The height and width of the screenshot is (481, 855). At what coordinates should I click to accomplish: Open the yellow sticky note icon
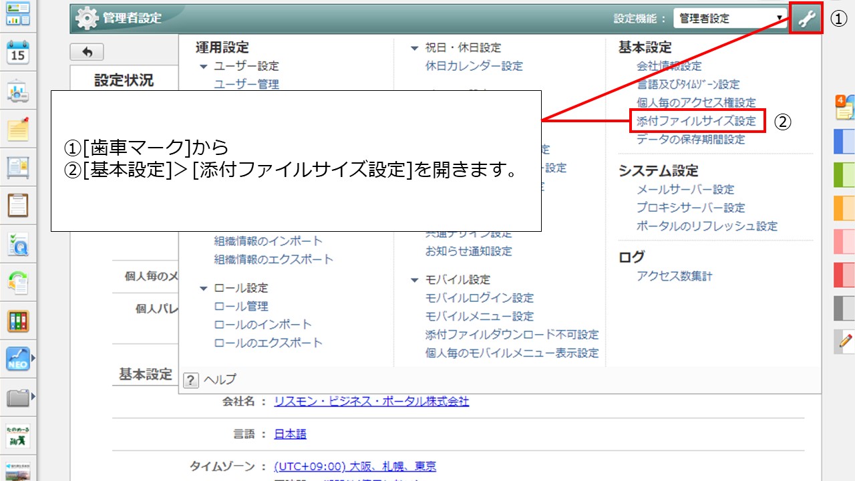click(x=18, y=128)
